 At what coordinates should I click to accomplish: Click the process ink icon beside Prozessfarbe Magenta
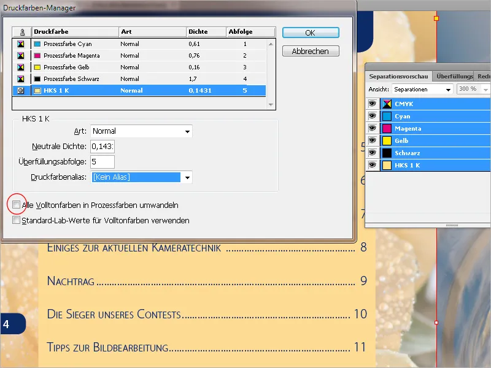21,55
